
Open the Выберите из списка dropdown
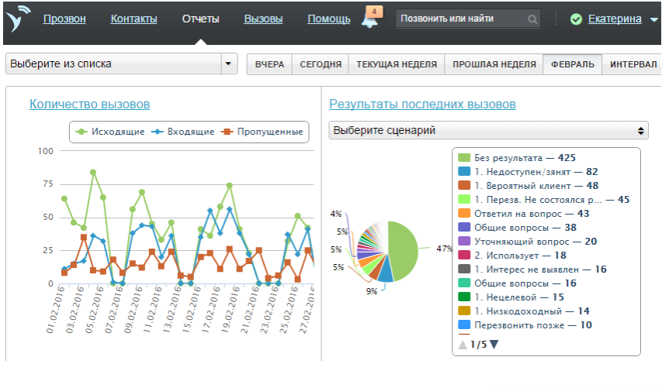122,64
